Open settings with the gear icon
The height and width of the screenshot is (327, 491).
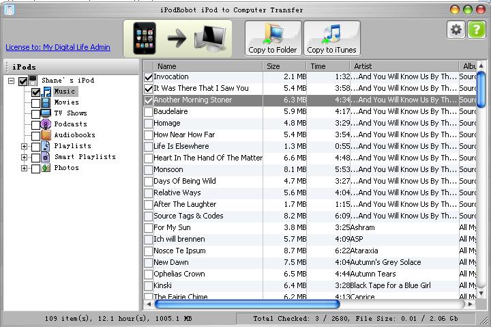coord(456,30)
